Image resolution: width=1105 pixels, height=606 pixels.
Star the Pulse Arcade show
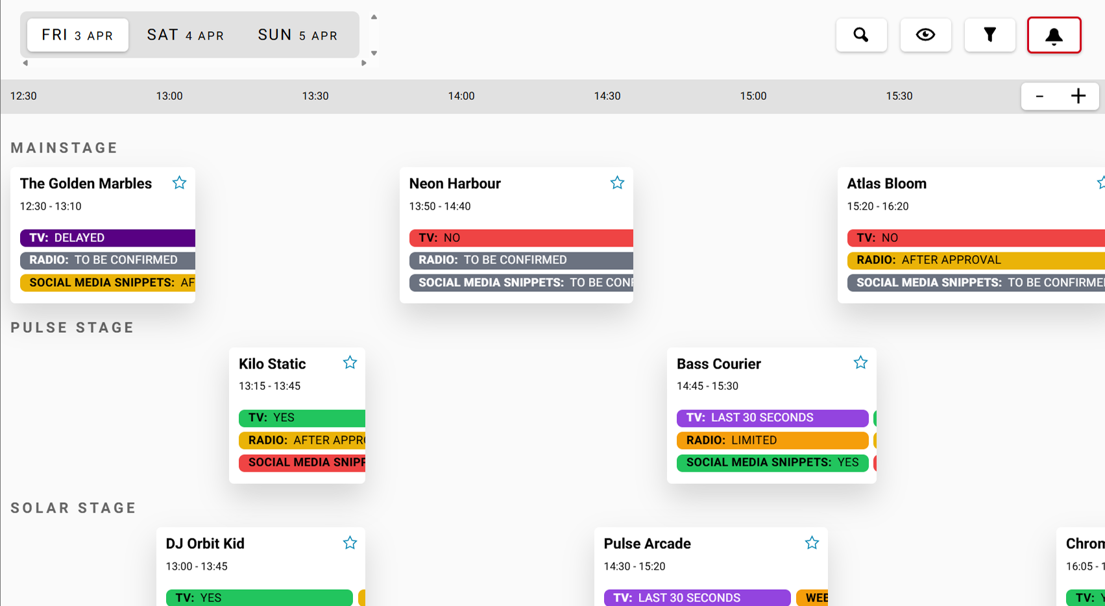coord(812,543)
